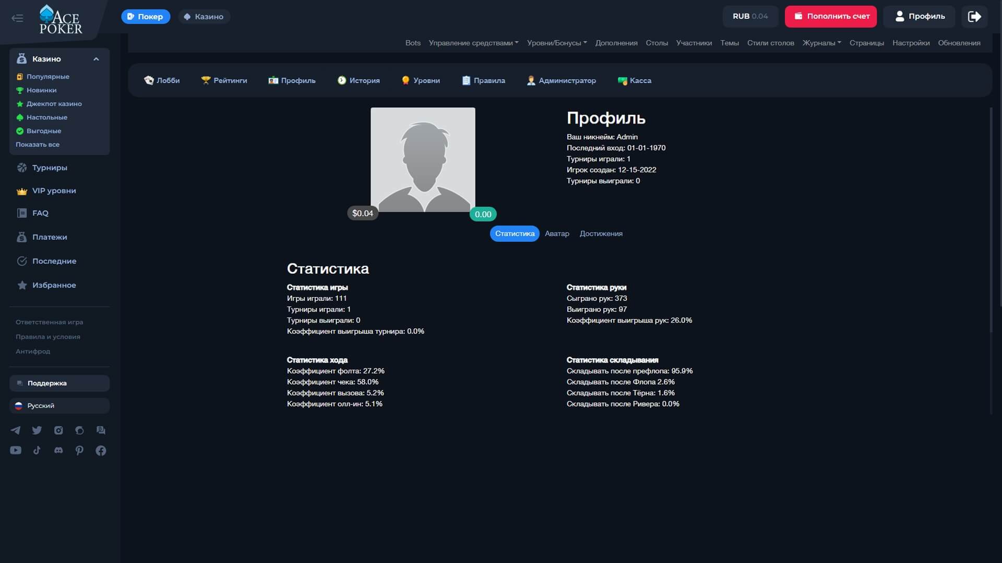This screenshot has height=563, width=1002.
Task: Go to the Уровни tab
Action: (421, 80)
